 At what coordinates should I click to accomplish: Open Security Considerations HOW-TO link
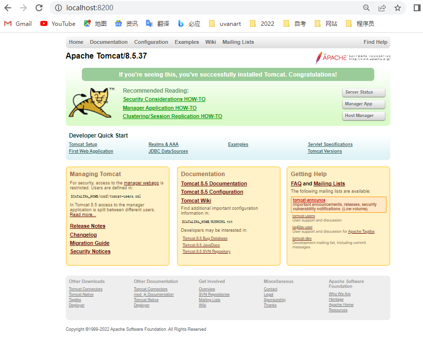pyautogui.click(x=164, y=99)
